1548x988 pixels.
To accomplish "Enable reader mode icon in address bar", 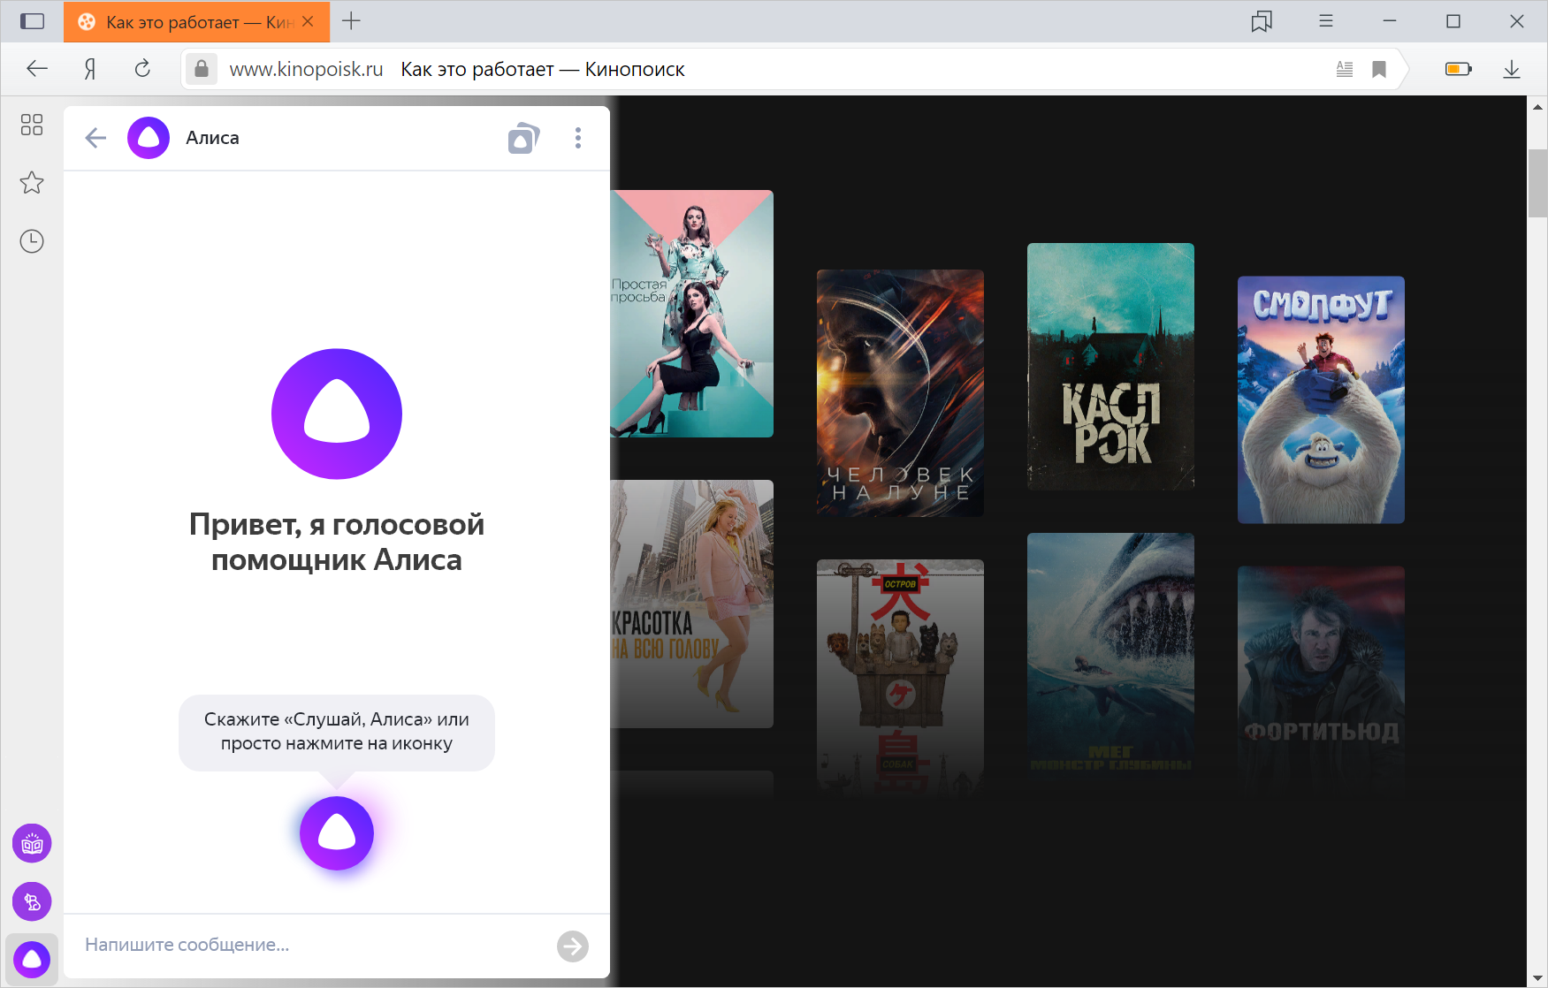I will [x=1345, y=69].
